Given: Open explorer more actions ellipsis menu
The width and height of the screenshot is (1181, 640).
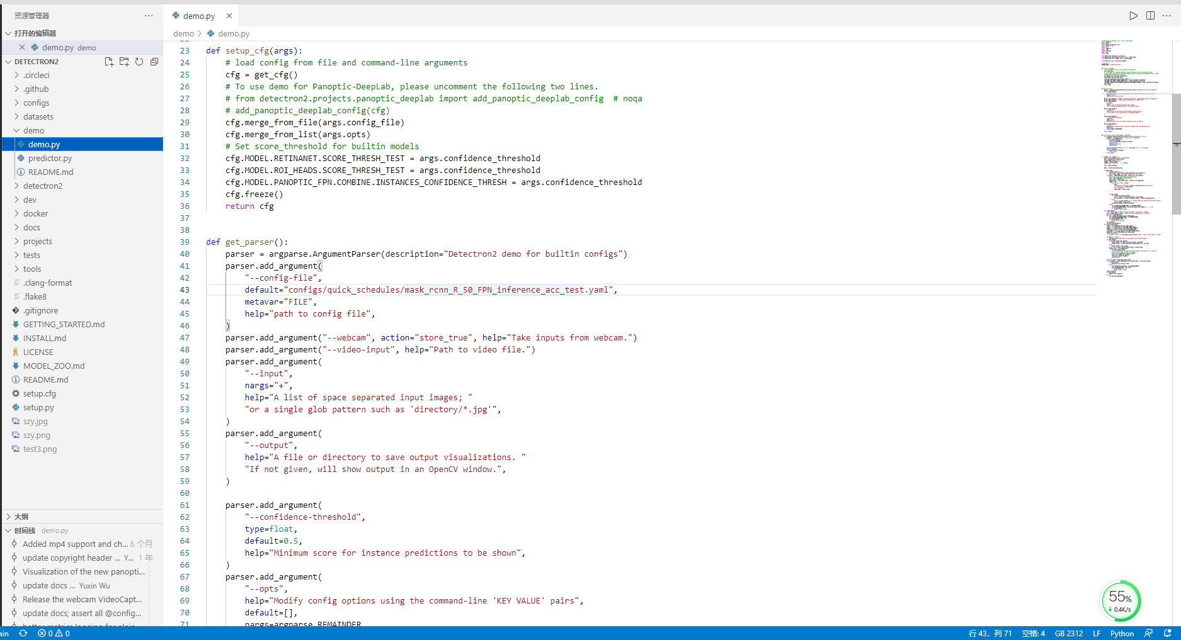Looking at the screenshot, I should point(149,16).
